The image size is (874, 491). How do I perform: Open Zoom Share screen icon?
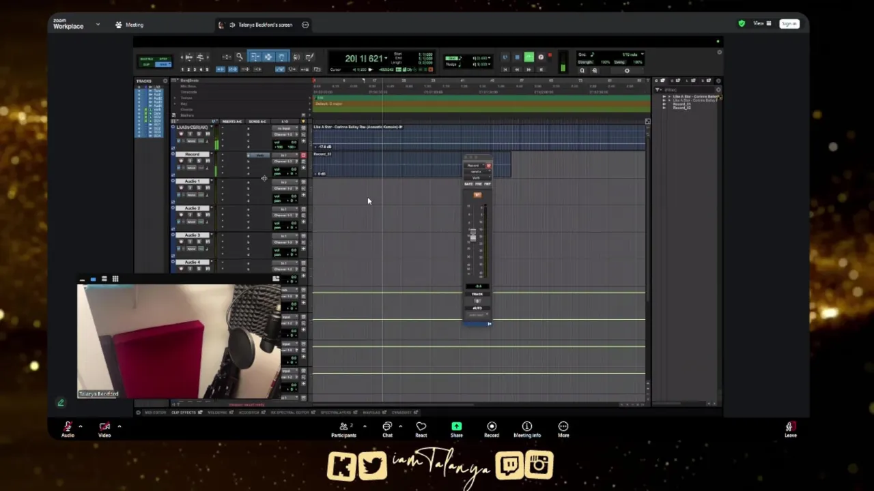(x=456, y=429)
